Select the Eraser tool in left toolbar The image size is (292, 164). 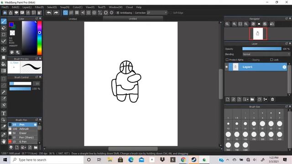click(x=4, y=28)
